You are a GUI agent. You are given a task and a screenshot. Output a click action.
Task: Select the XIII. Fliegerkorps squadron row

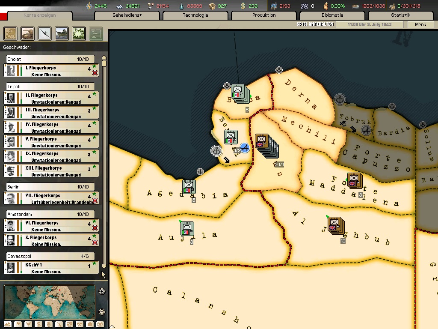(51, 171)
